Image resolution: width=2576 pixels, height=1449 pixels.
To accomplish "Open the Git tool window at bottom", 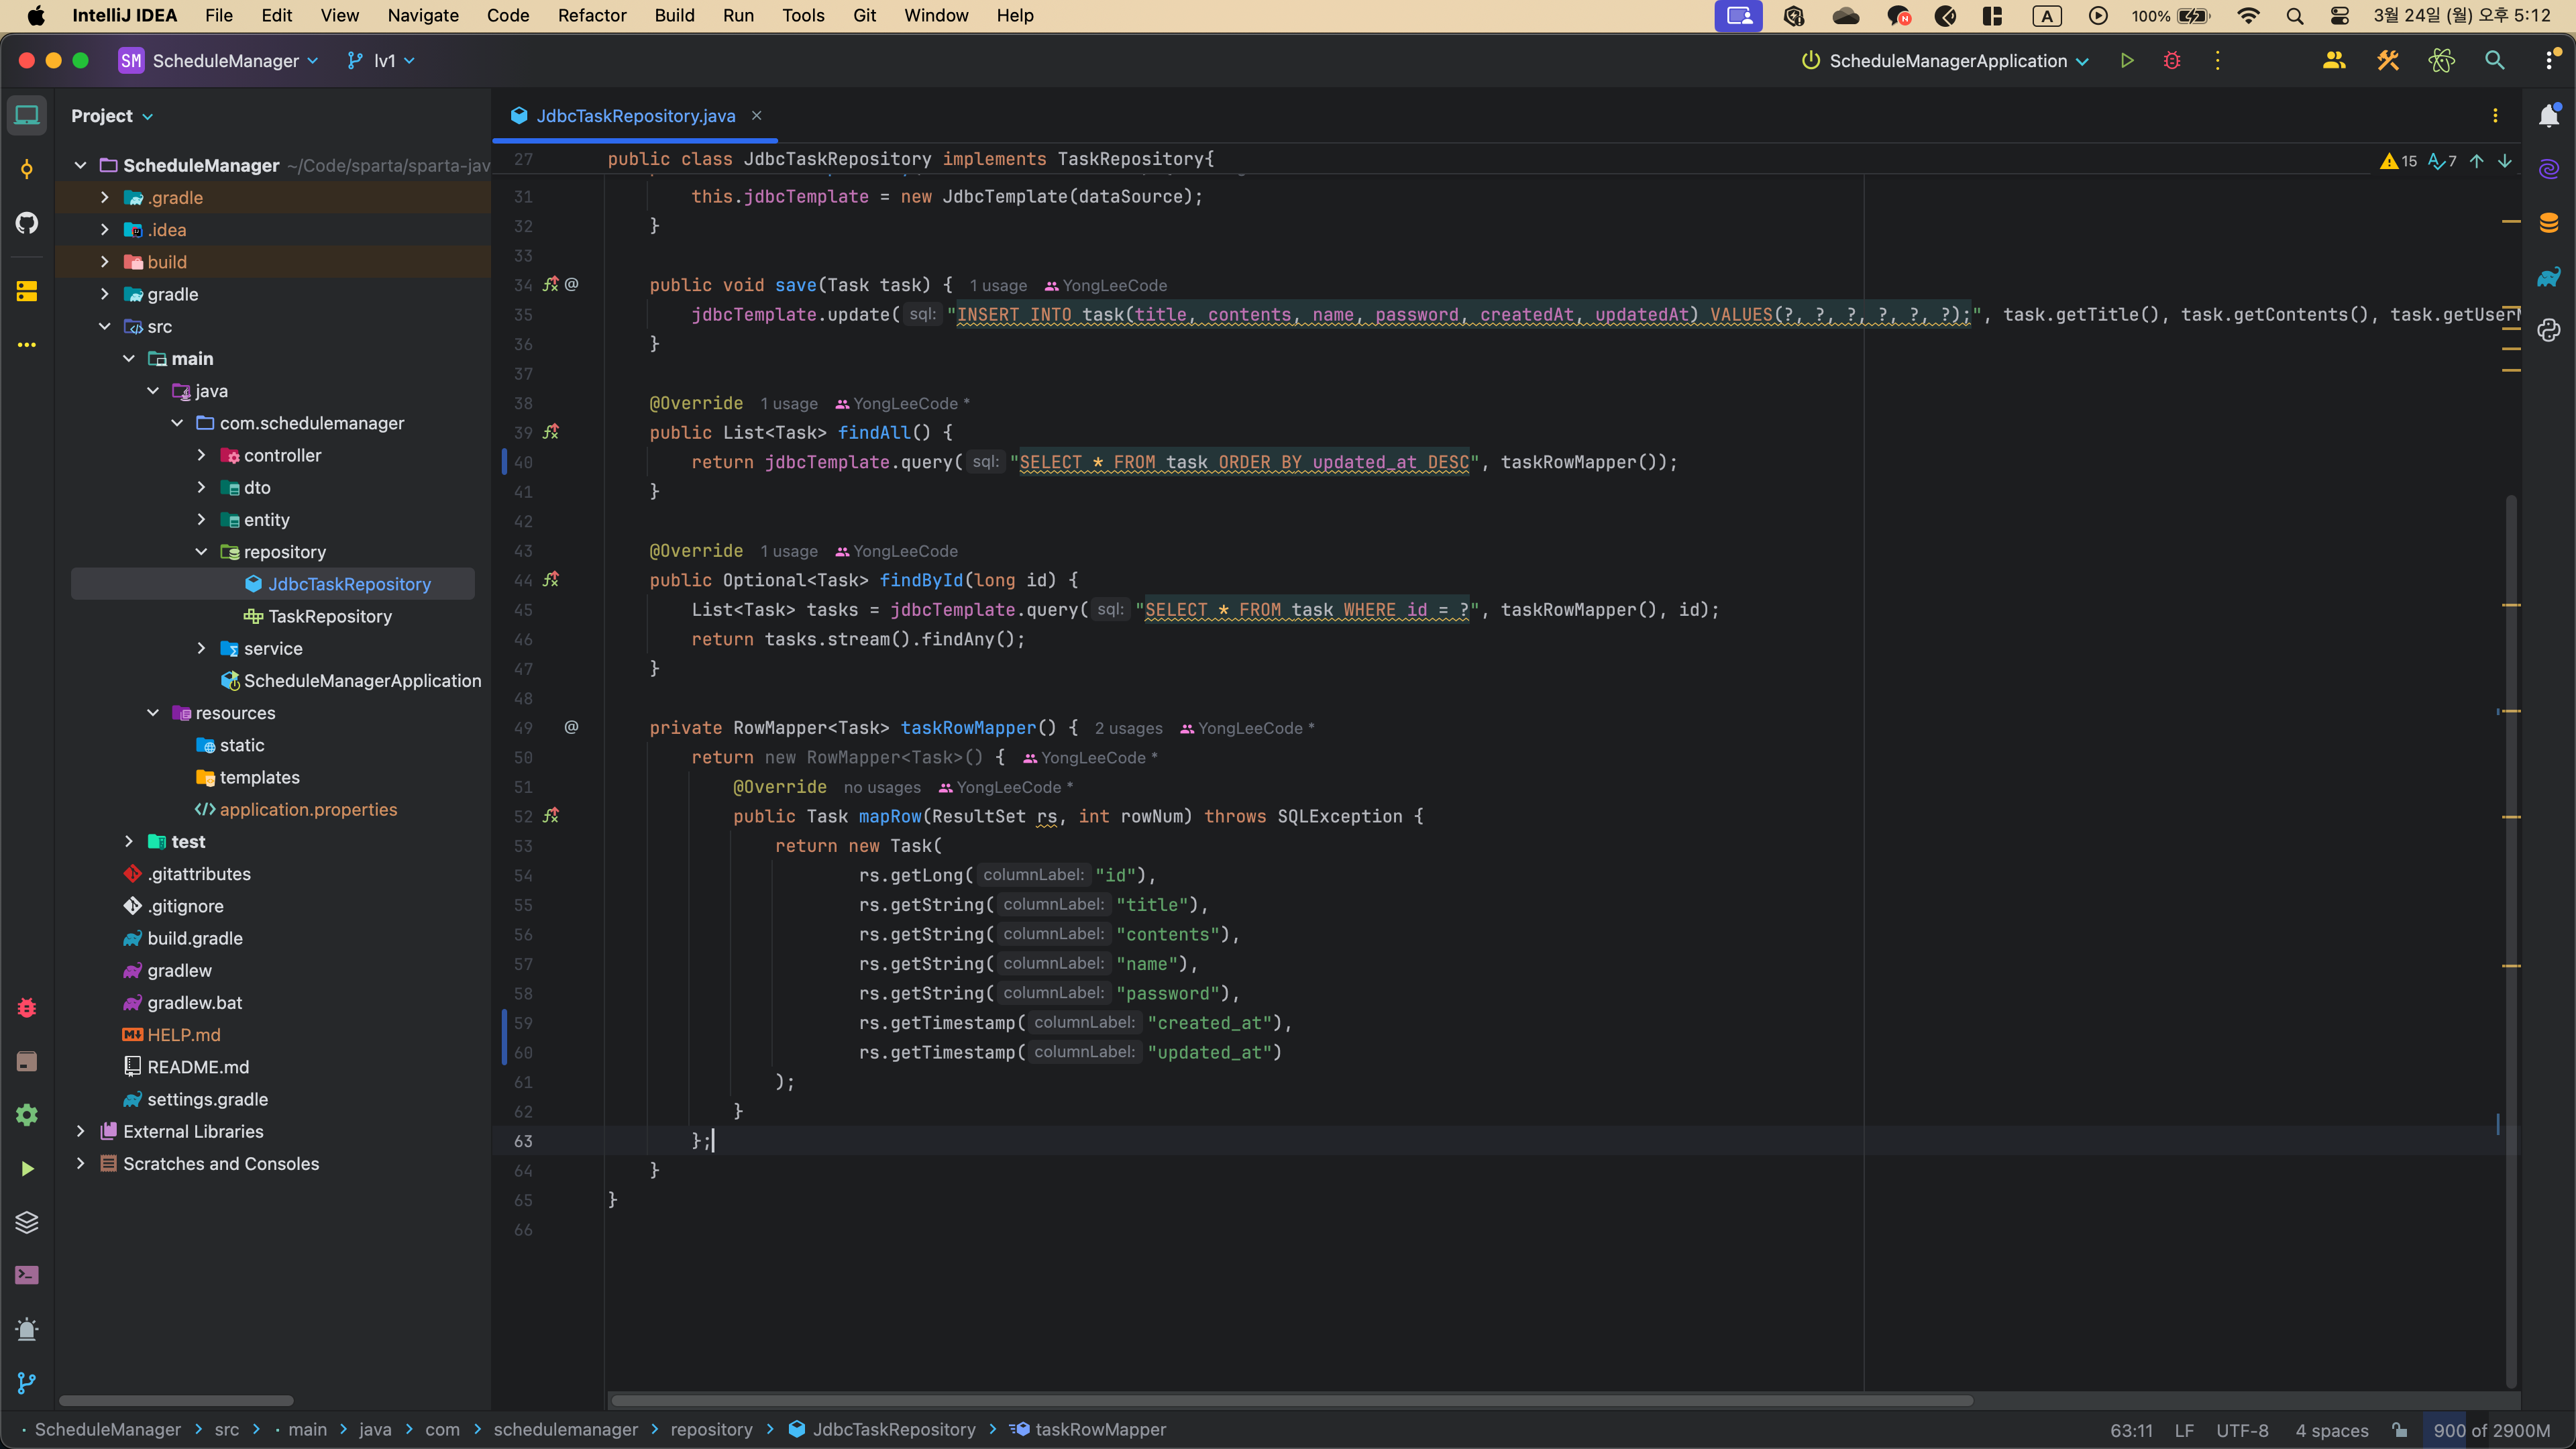I will pos(27,1383).
